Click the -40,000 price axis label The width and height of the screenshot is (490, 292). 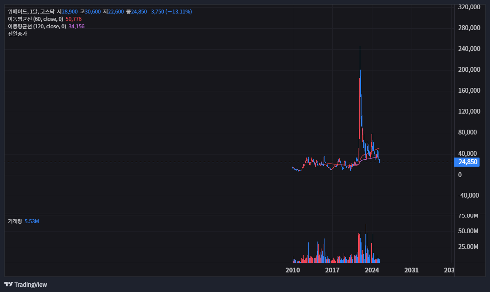(x=468, y=195)
